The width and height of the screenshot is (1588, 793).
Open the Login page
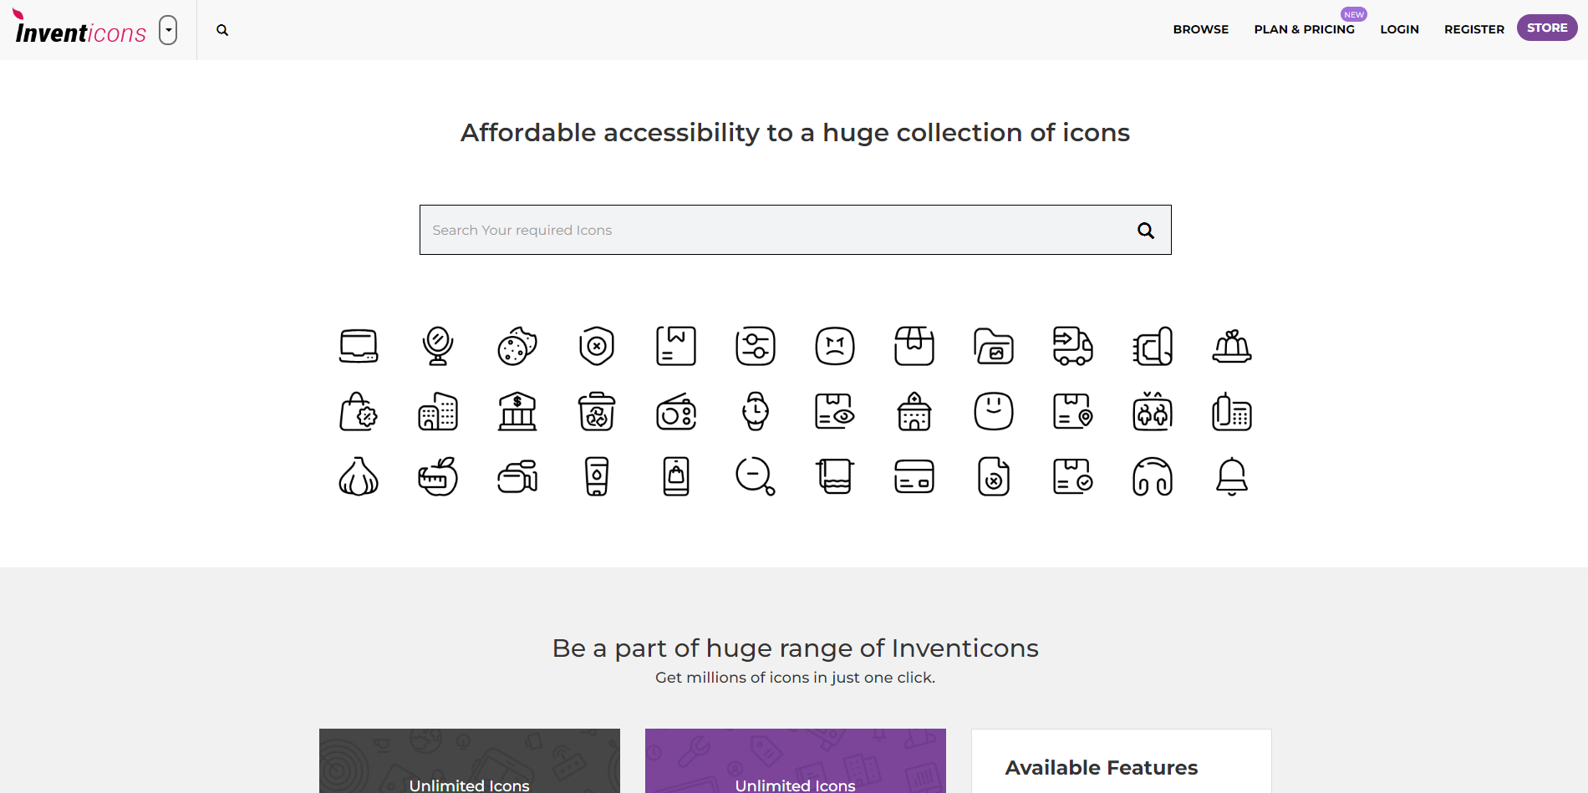(x=1399, y=29)
